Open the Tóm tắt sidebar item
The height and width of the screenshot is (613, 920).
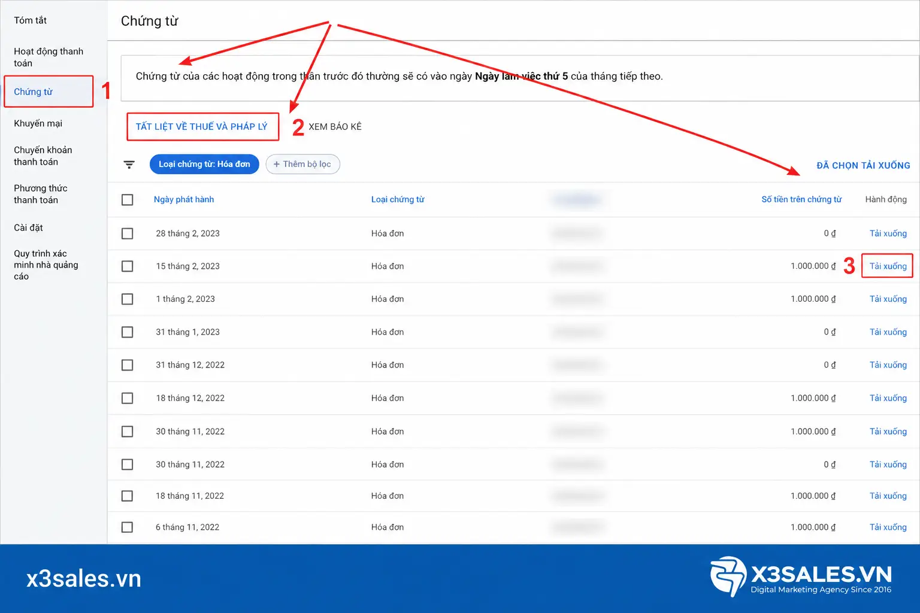tap(31, 20)
